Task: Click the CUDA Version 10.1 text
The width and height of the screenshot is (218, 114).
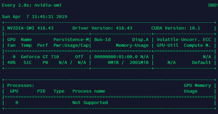Action: [176, 28]
